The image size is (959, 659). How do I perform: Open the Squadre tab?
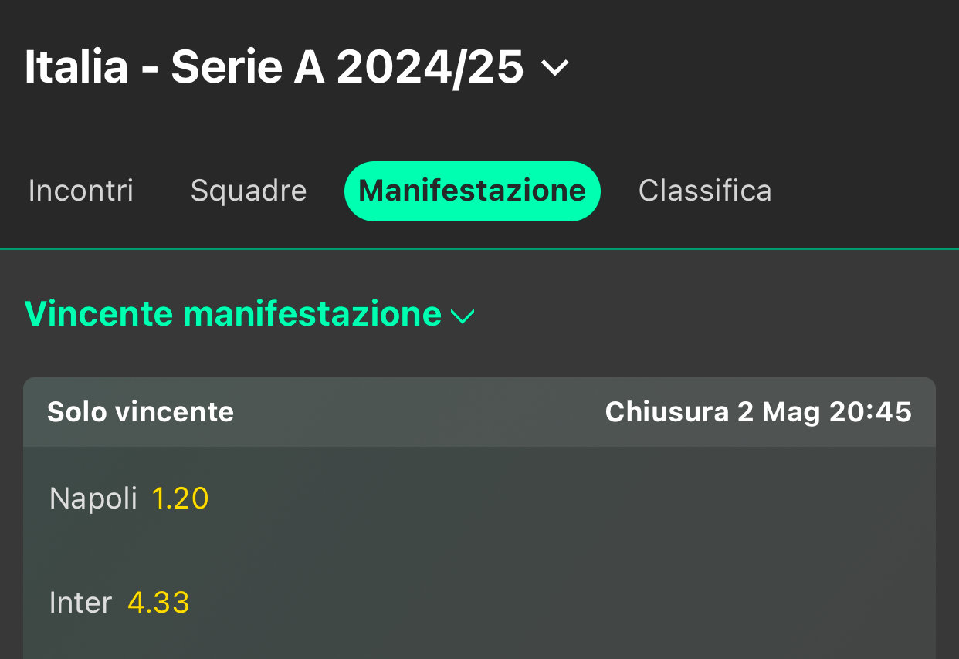pos(248,191)
